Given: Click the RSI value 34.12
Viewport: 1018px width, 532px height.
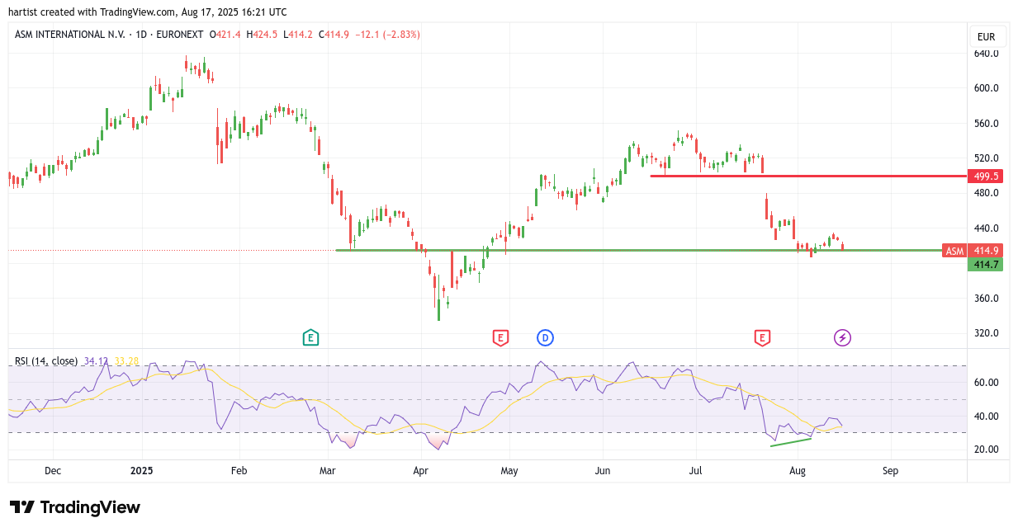Looking at the screenshot, I should point(96,361).
